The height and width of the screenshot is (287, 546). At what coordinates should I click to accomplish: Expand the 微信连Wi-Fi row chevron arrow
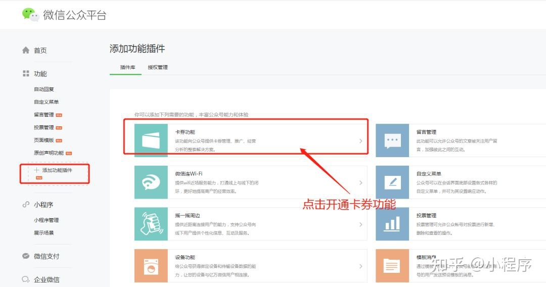[x=360, y=182]
